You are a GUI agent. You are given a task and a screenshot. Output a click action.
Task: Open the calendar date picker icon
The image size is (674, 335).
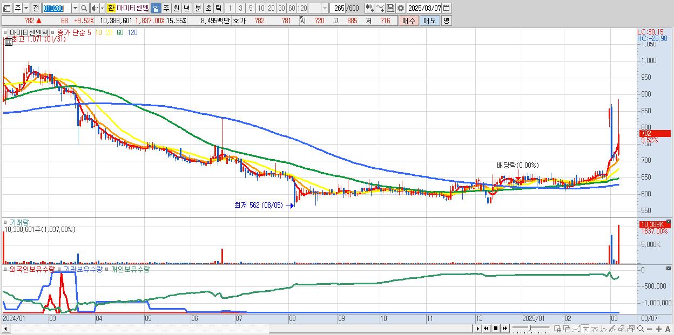[446, 8]
